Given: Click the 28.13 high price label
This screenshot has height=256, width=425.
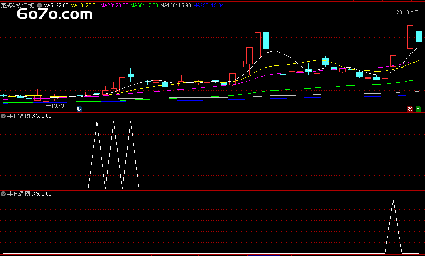Looking at the screenshot, I should (403, 13).
